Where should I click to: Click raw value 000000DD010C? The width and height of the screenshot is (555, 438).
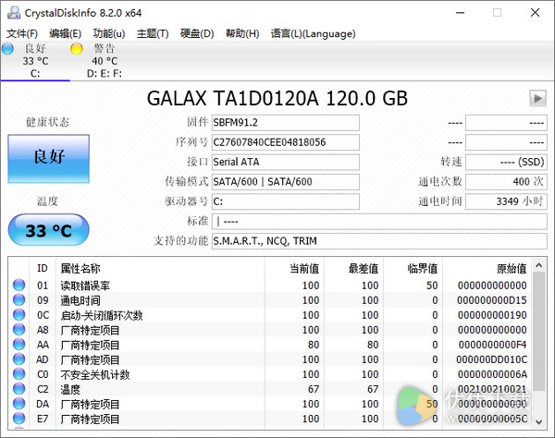[x=492, y=359]
